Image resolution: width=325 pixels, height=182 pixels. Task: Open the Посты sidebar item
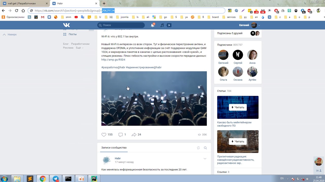point(72,34)
